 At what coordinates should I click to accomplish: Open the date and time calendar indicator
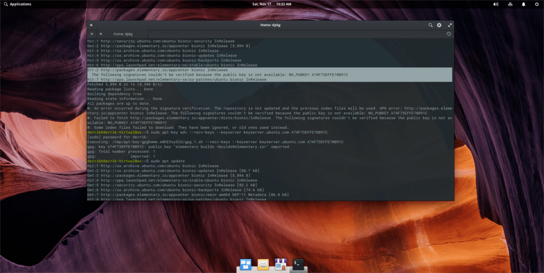(x=272, y=4)
